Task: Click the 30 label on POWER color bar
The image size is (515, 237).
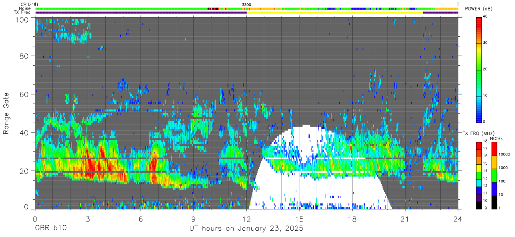Action: pos(485,43)
